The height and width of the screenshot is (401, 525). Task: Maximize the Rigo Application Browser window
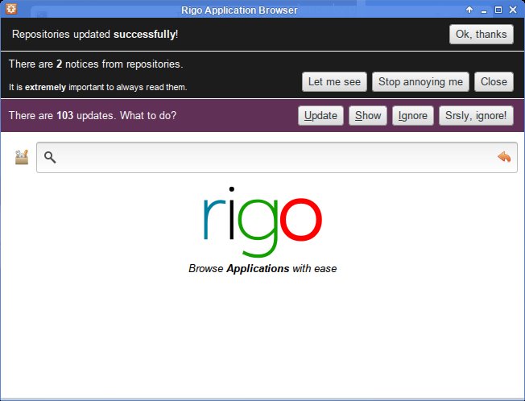498,10
